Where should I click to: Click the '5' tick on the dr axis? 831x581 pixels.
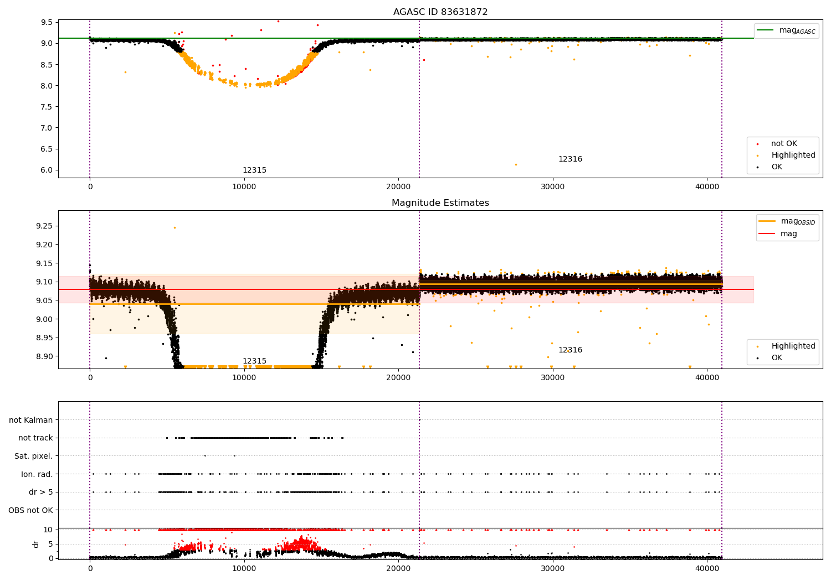tap(50, 544)
